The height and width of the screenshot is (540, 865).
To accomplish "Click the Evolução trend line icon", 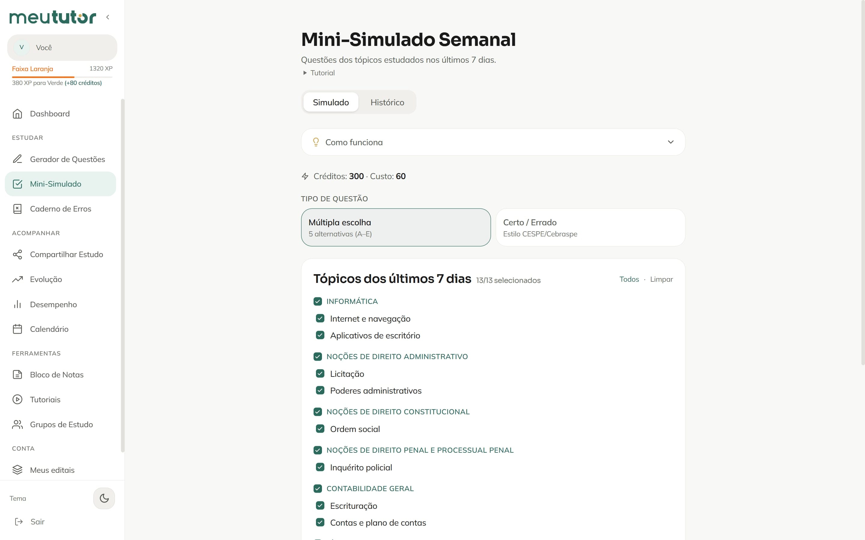I will [x=17, y=279].
